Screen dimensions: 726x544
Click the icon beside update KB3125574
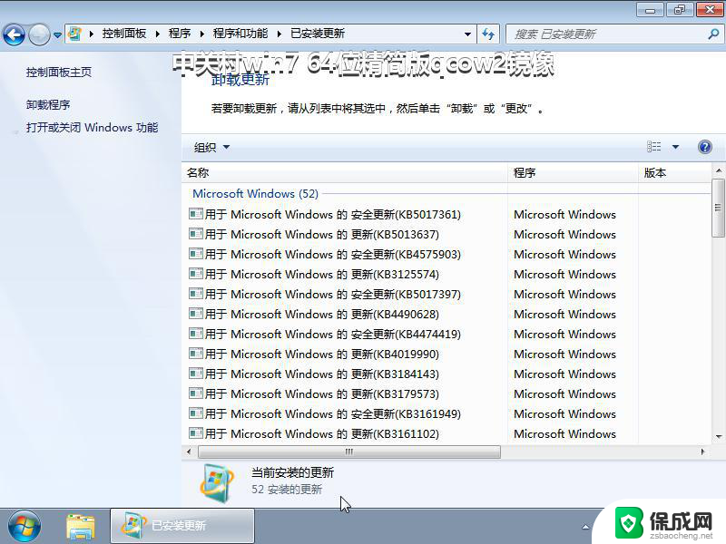point(196,274)
